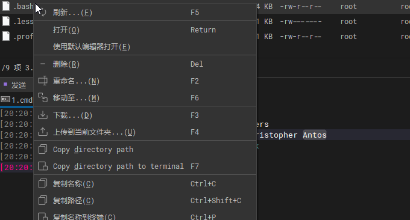The image size is (410, 220).
Task: Choose 打开(O) from context menu
Action: [145, 29]
